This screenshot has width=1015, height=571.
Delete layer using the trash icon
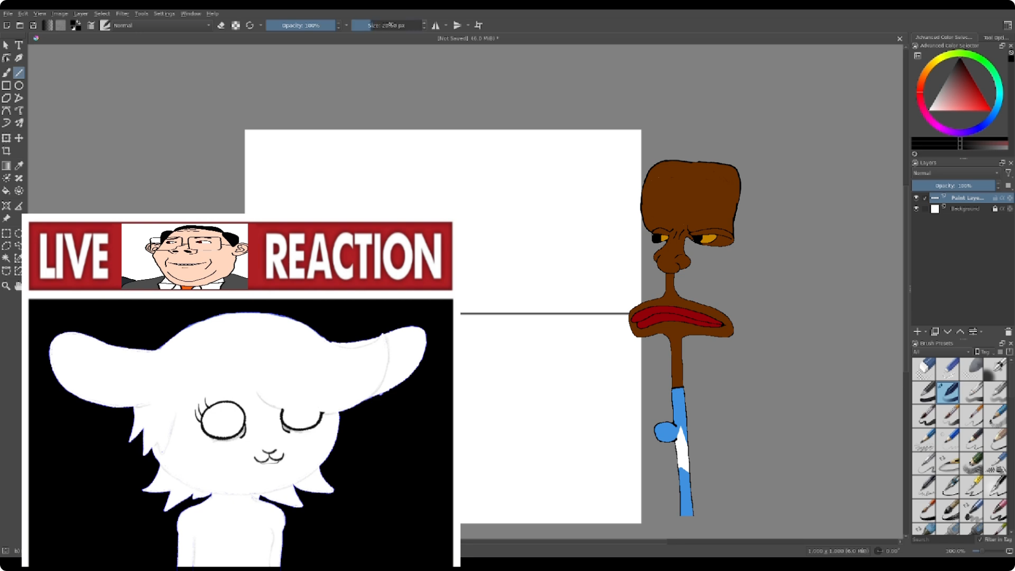coord(1008,332)
